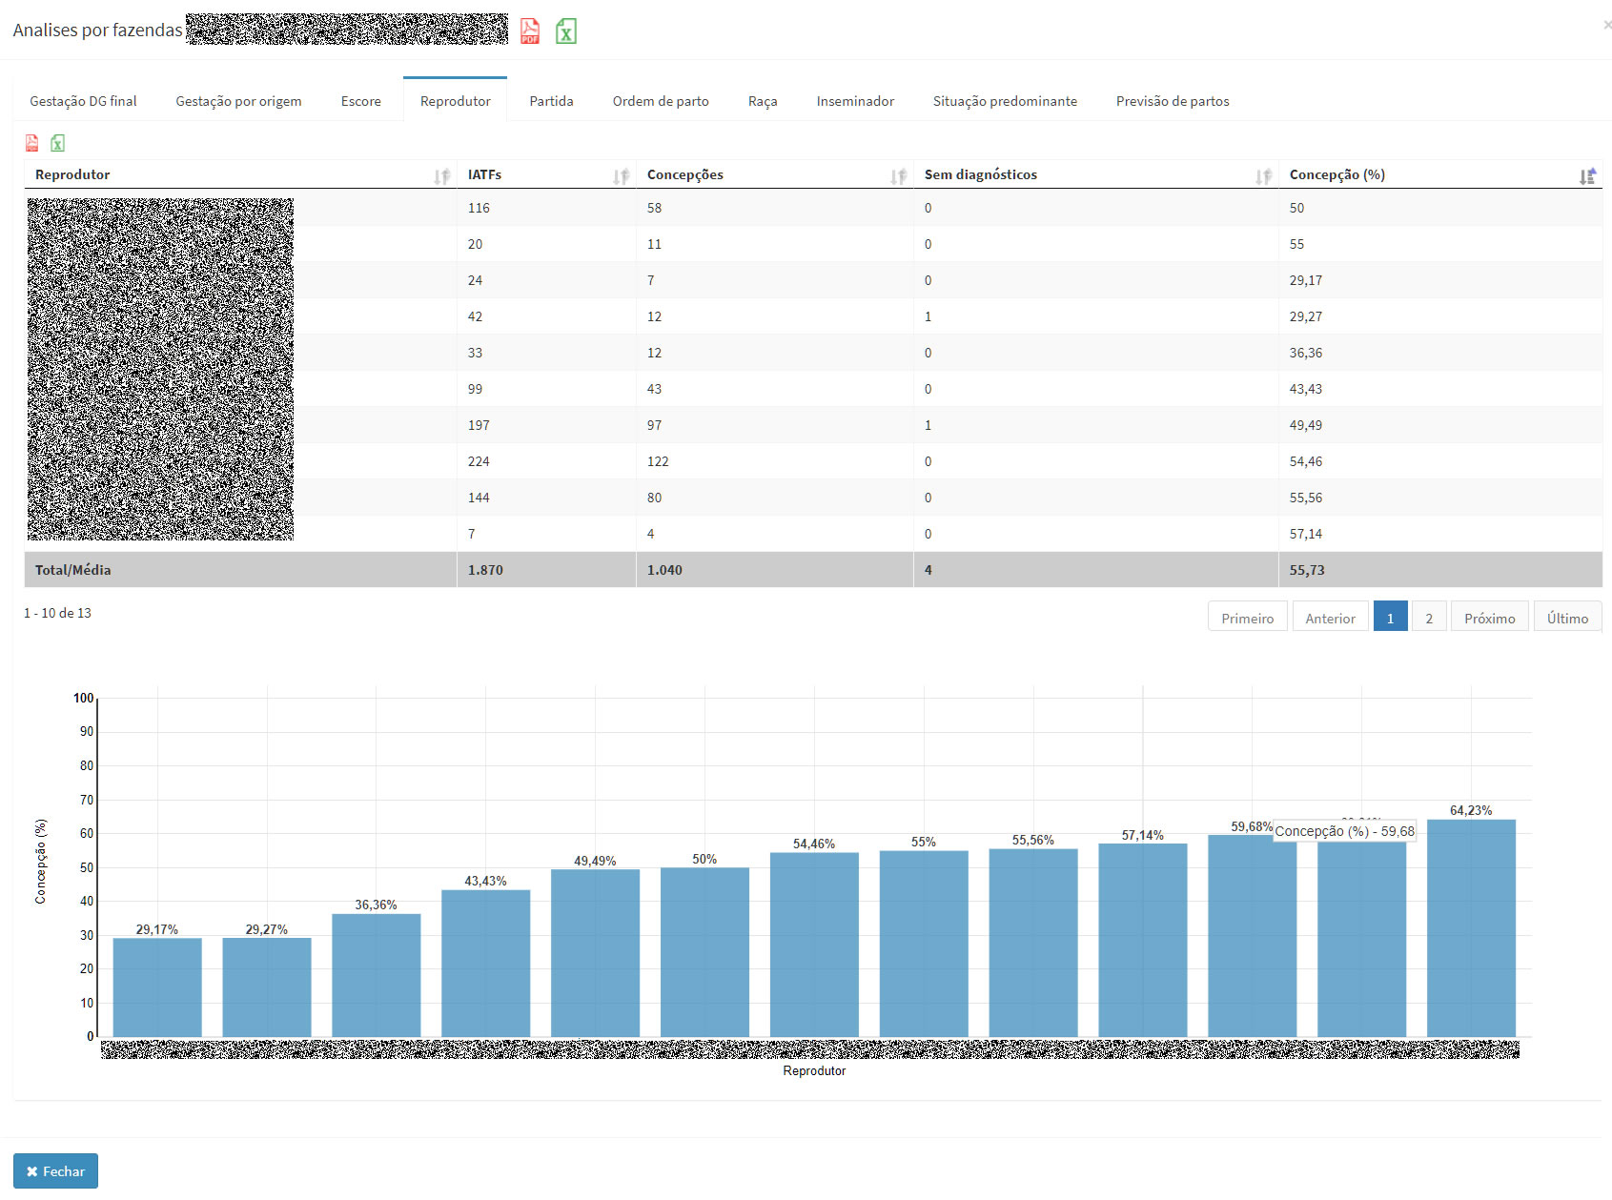Viewport: 1612px width, 1200px height.
Task: Click the chart bar labeled 49,49%
Action: (596, 953)
